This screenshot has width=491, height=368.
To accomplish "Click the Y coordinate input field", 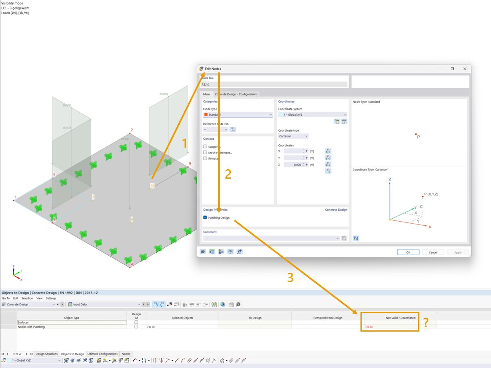I will [x=293, y=158].
